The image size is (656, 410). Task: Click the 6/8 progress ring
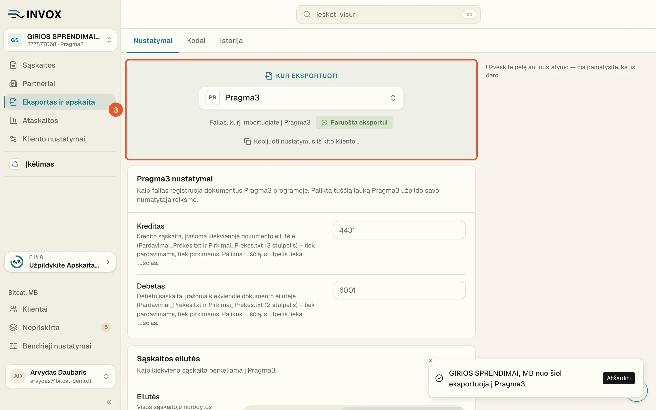click(17, 262)
